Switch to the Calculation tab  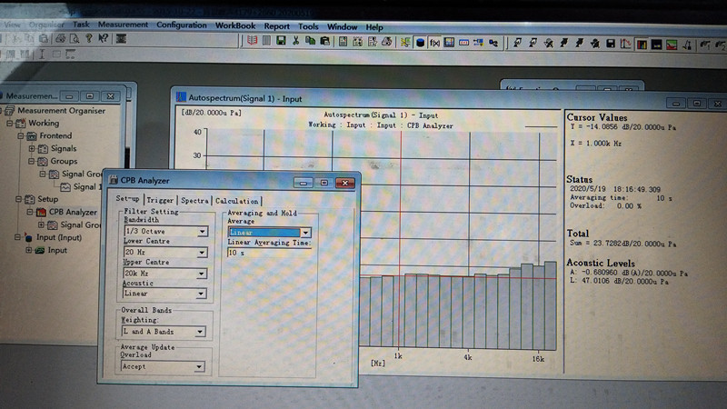pos(237,200)
